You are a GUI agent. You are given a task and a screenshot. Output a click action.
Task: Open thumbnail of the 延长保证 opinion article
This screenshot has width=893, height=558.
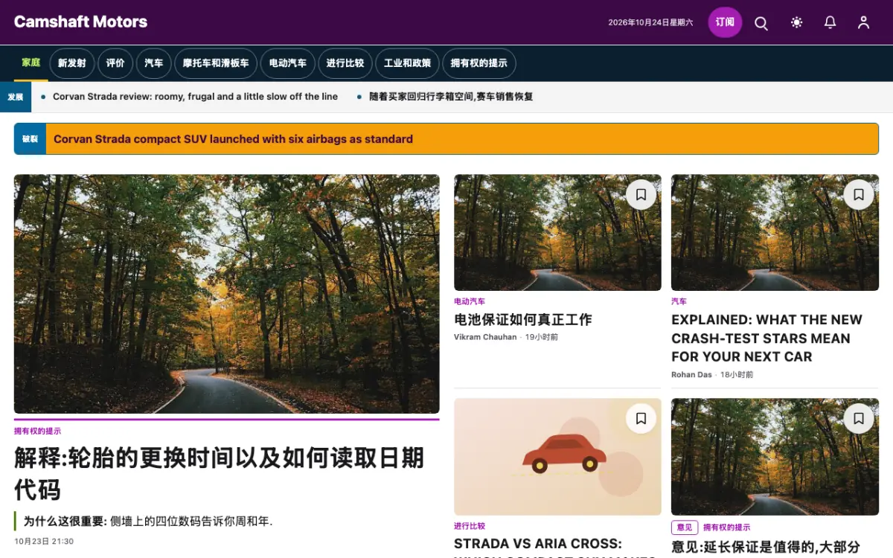(x=775, y=457)
